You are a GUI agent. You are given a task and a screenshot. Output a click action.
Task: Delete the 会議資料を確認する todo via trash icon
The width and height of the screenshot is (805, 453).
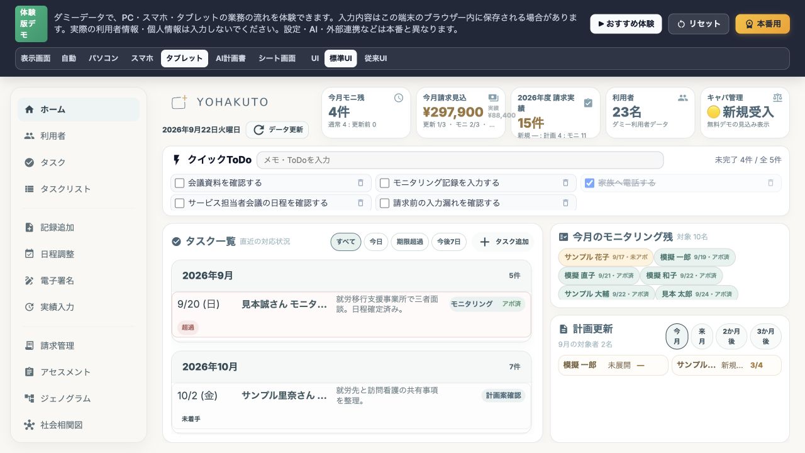360,182
